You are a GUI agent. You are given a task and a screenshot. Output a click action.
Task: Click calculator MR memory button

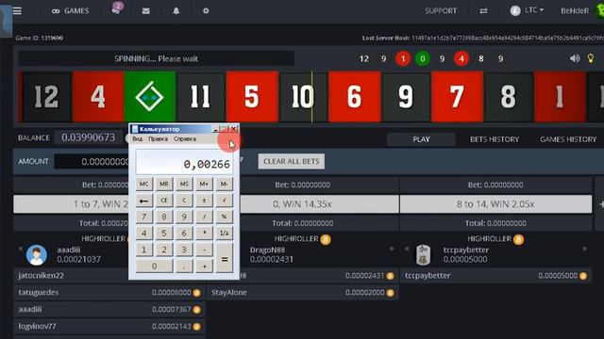(164, 185)
